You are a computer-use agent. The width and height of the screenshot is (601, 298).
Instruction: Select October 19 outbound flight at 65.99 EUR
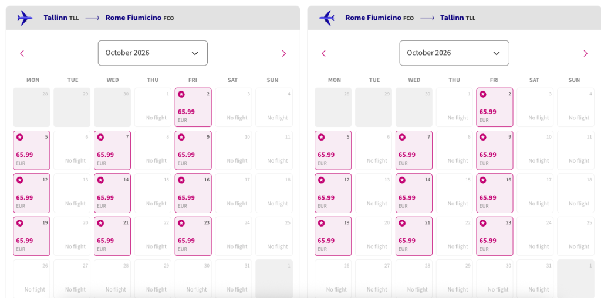pyautogui.click(x=31, y=236)
